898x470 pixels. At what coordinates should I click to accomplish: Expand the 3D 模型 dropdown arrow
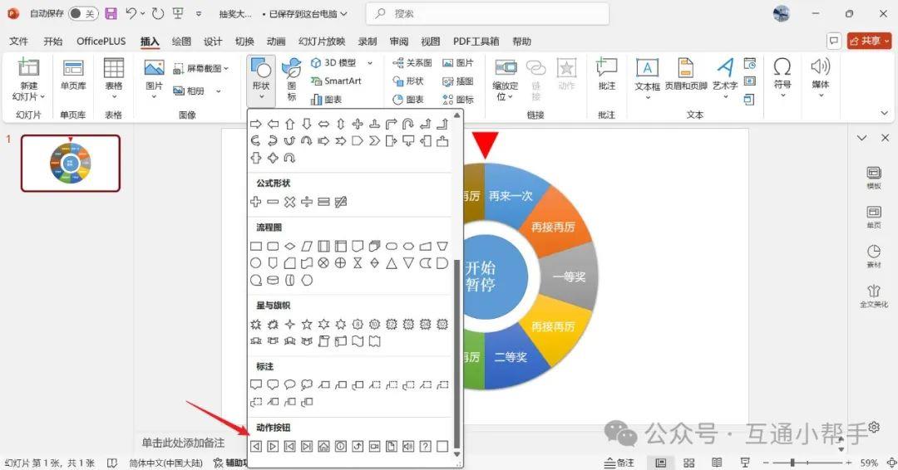point(370,63)
